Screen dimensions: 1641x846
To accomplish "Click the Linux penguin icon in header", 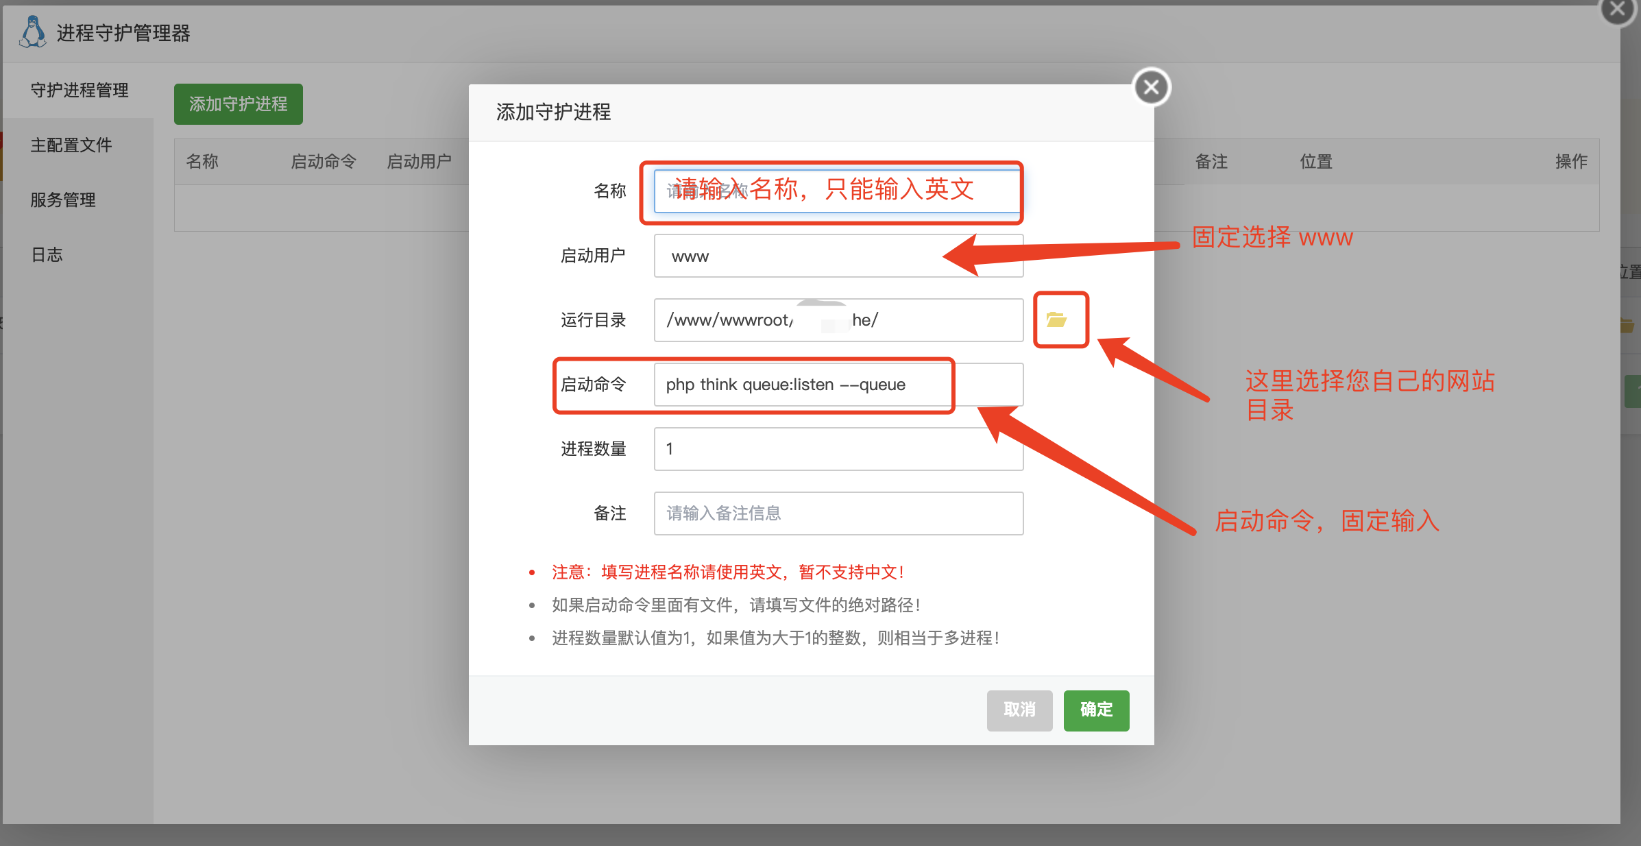I will click(32, 32).
